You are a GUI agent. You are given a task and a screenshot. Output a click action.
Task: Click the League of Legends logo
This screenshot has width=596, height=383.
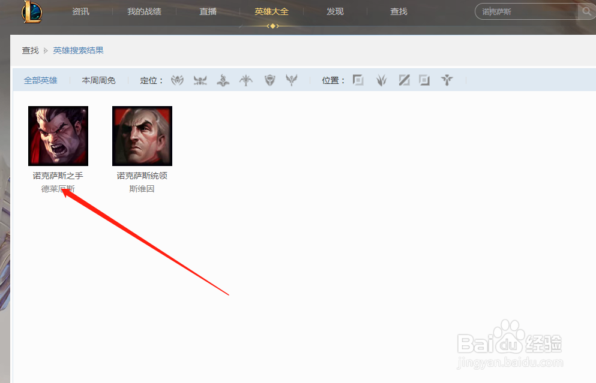pyautogui.click(x=32, y=12)
